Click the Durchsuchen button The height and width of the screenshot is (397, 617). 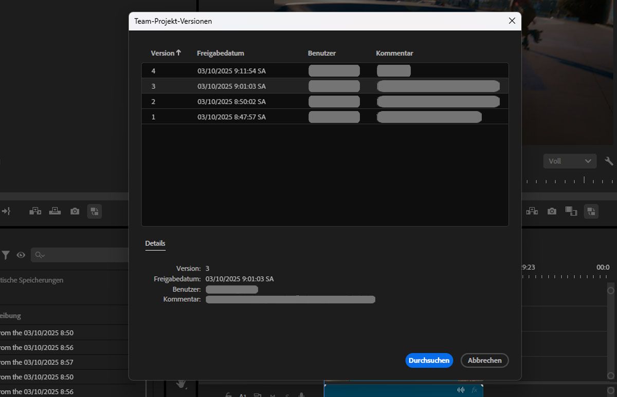(x=429, y=360)
